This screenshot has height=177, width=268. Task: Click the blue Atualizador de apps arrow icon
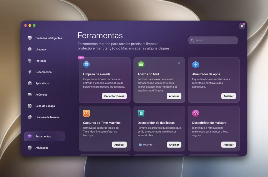[196, 65]
